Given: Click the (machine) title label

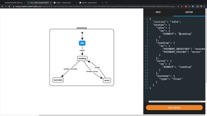Looking at the screenshot, I should click(x=82, y=28).
